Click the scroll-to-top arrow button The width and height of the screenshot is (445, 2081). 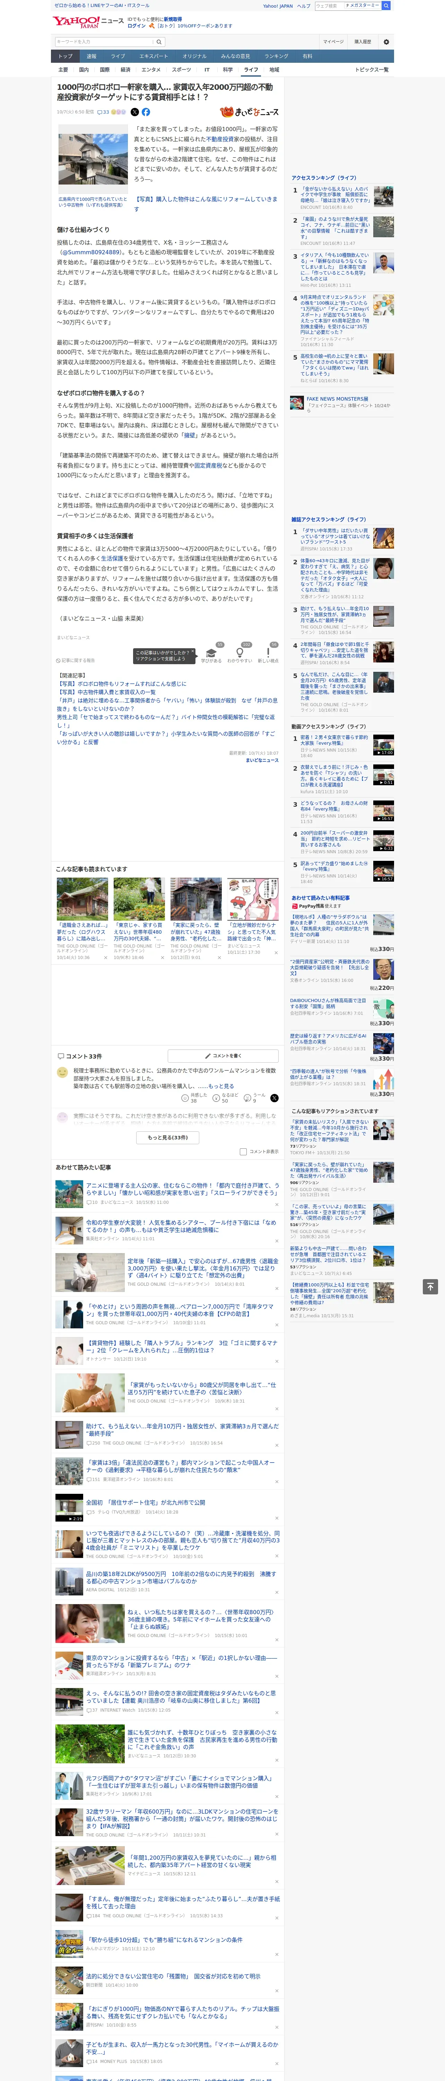point(430,1286)
